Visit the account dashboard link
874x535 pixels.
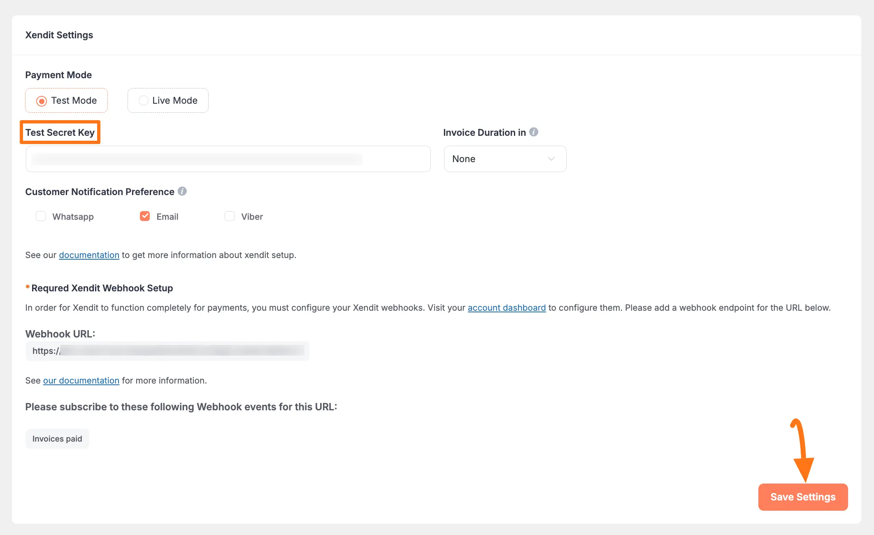click(x=507, y=308)
